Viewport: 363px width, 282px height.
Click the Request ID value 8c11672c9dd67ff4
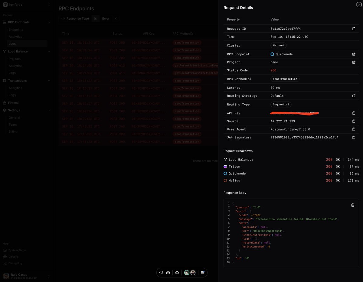point(286,29)
